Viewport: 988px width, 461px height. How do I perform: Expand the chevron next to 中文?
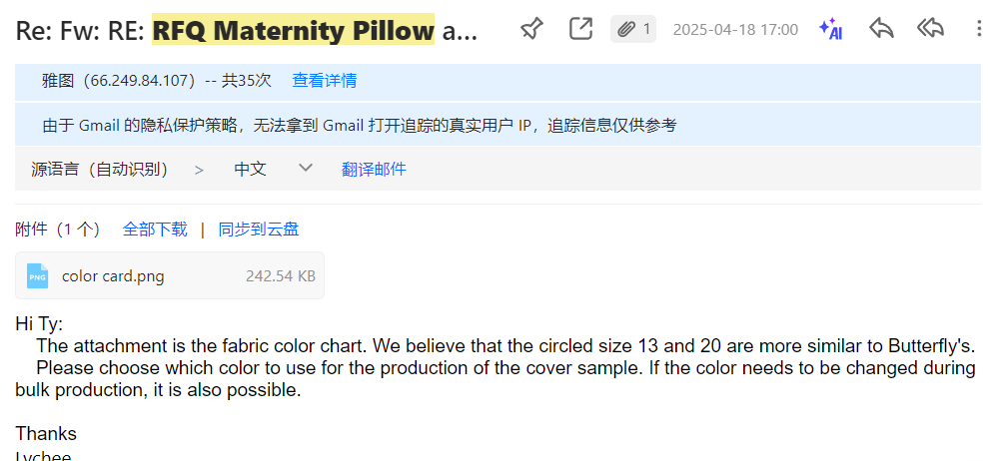click(x=306, y=169)
